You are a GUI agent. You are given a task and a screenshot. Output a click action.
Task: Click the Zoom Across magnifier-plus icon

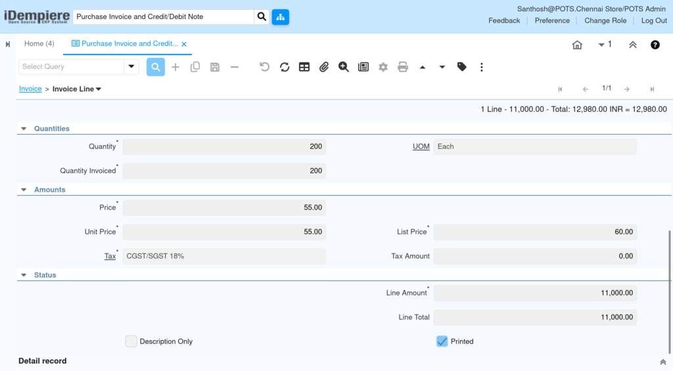(x=343, y=67)
